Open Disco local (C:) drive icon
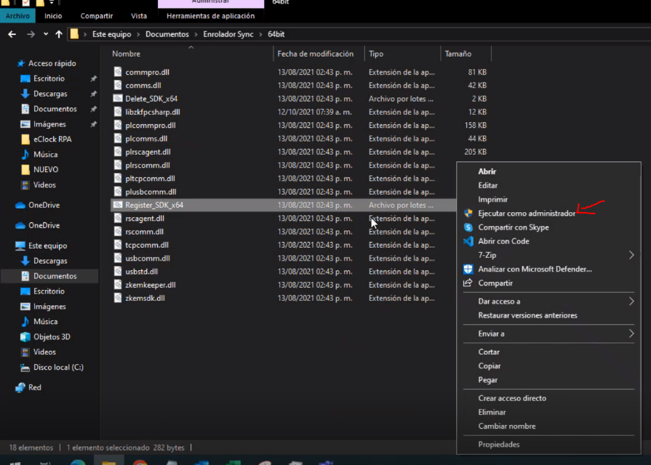The height and width of the screenshot is (465, 651). click(25, 368)
